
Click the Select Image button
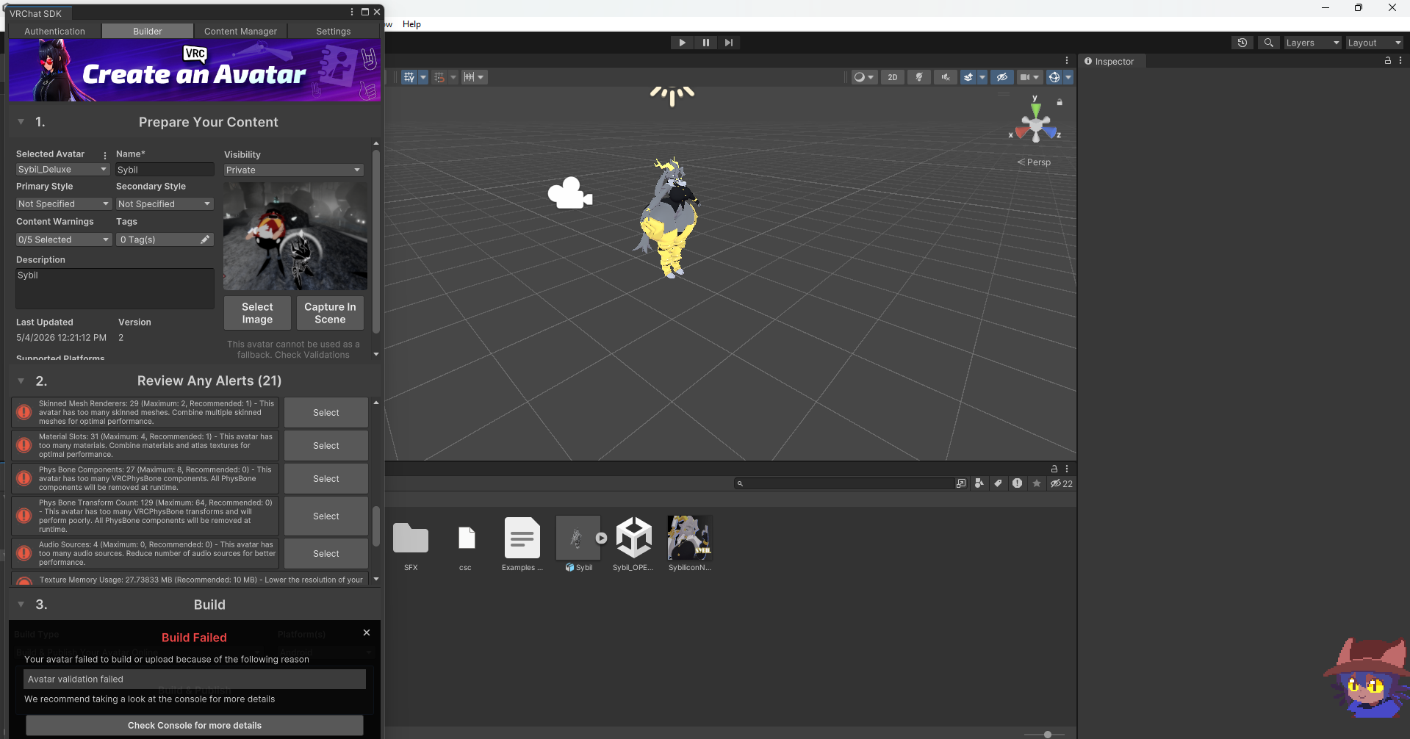click(x=257, y=313)
